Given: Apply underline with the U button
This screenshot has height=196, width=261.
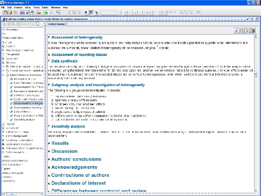Looking at the screenshot, I should [x=135, y=13].
